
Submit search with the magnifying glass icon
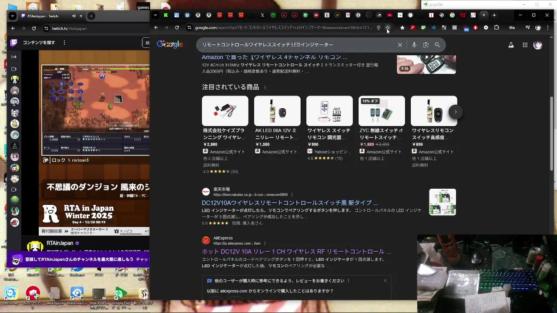click(x=437, y=45)
